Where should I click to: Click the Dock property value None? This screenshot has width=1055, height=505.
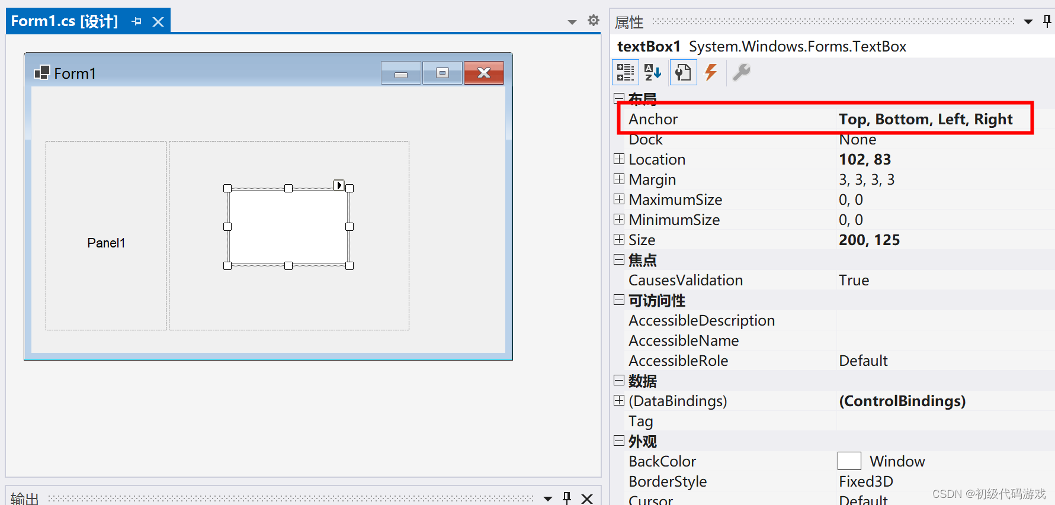[x=857, y=140]
